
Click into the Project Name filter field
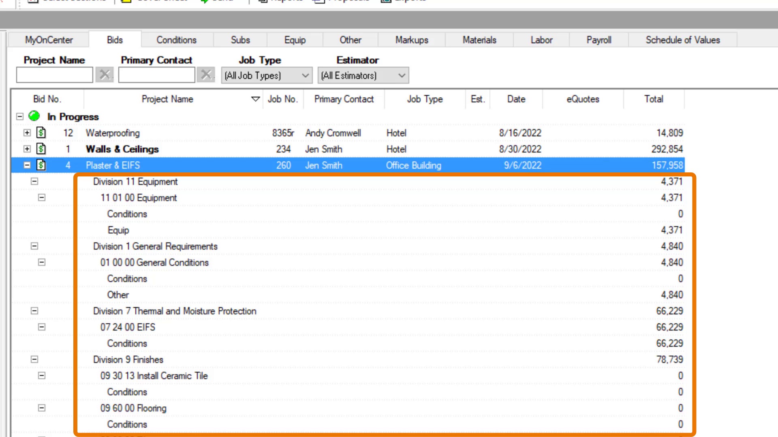[x=54, y=75]
